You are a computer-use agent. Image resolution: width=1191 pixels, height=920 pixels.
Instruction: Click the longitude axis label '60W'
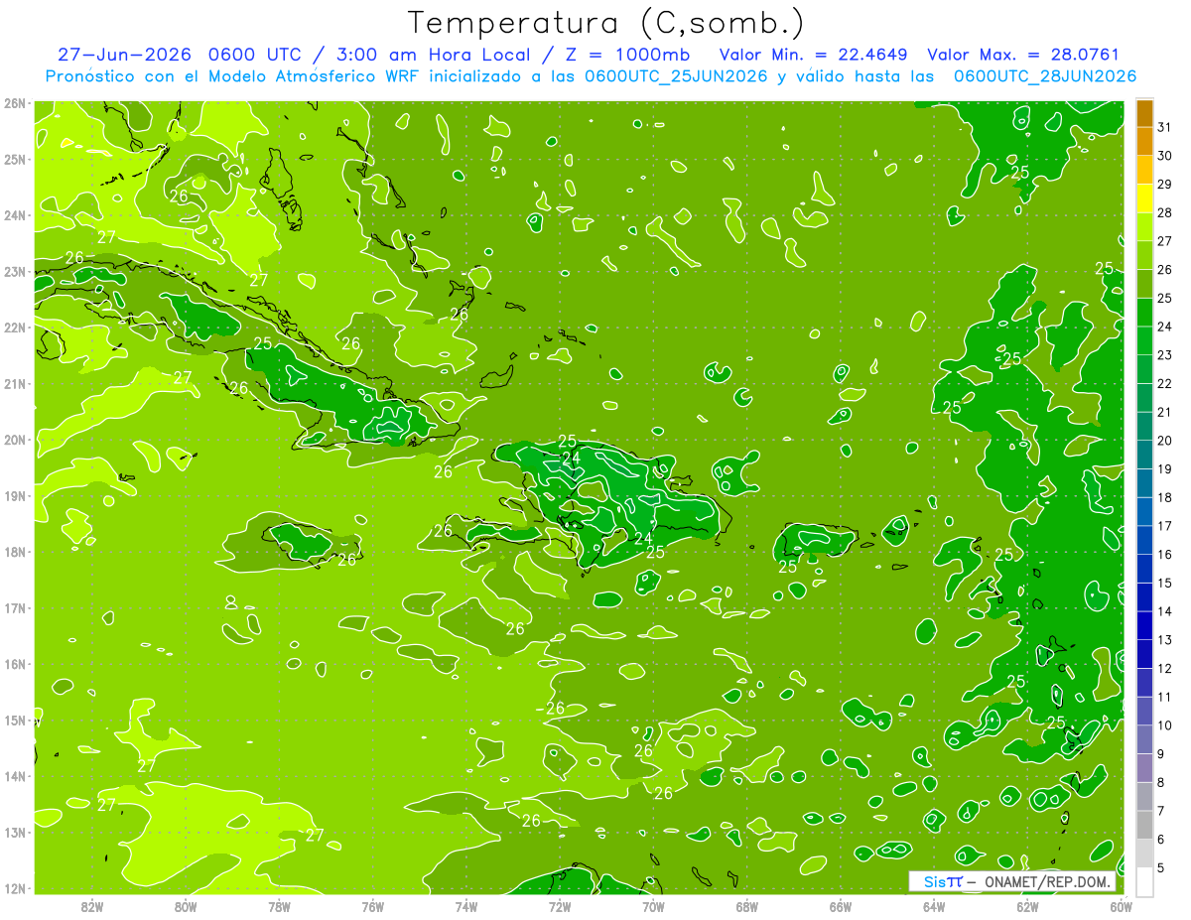(1121, 906)
